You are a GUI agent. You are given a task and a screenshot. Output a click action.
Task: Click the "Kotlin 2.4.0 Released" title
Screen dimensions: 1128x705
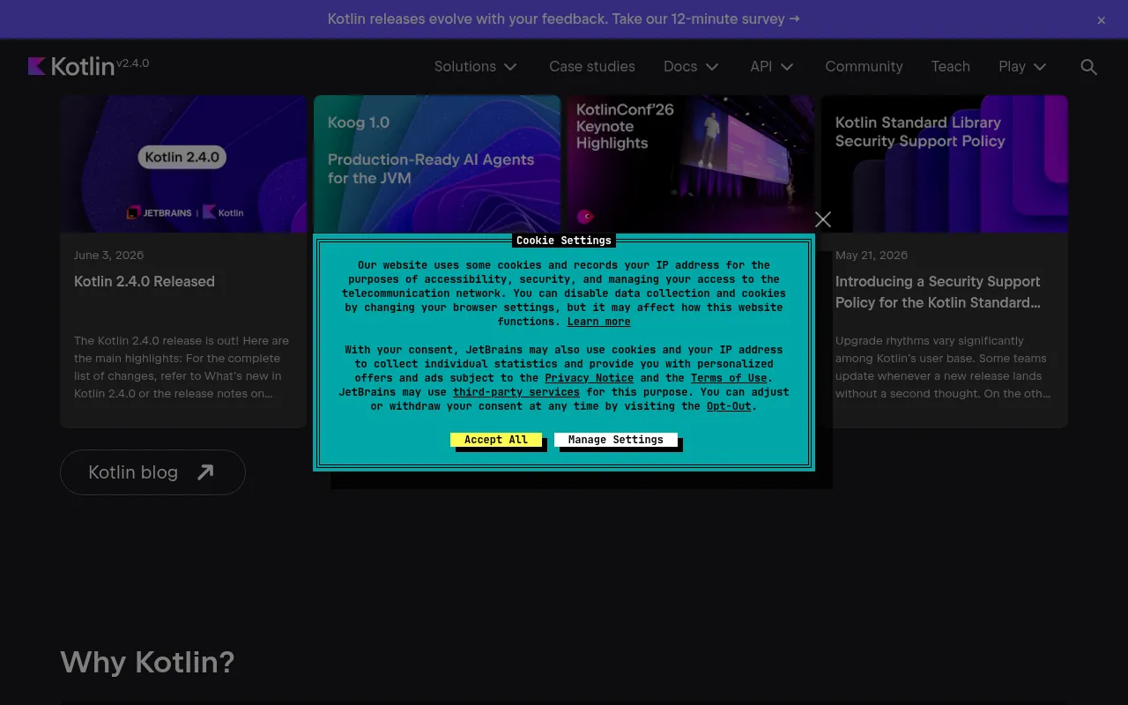pos(145,282)
